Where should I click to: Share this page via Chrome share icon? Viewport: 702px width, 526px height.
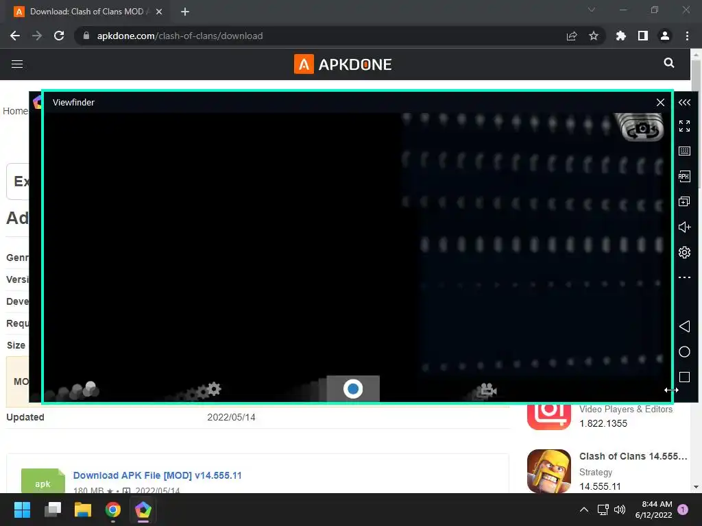tap(572, 36)
